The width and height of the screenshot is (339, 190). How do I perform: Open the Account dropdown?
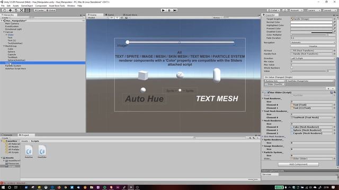(x=297, y=11)
